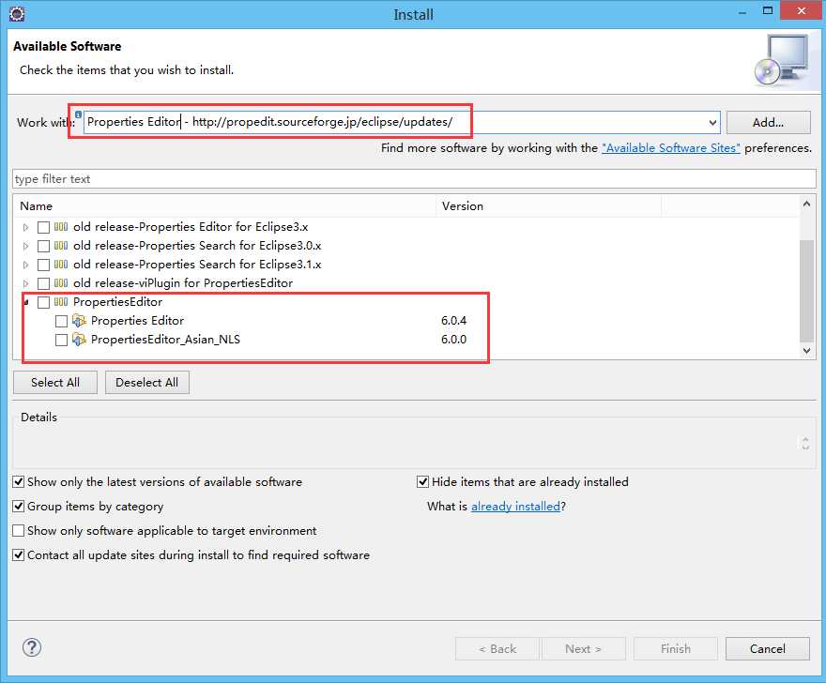
Task: Expand old release-Properties Editor for Eclipse3.x node
Action: coord(26,227)
